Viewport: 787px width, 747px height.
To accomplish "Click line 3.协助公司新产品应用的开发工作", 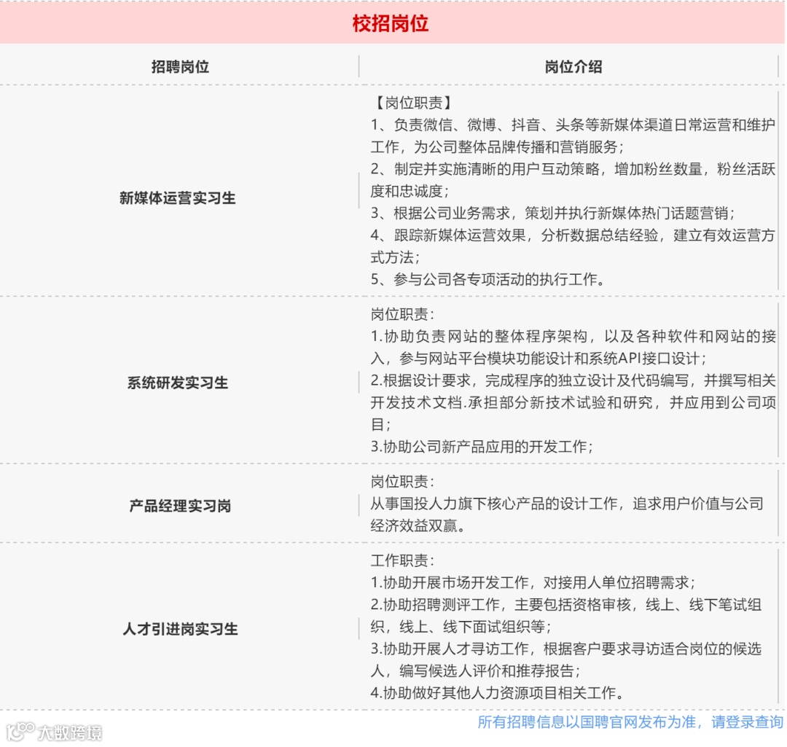I will click(482, 446).
